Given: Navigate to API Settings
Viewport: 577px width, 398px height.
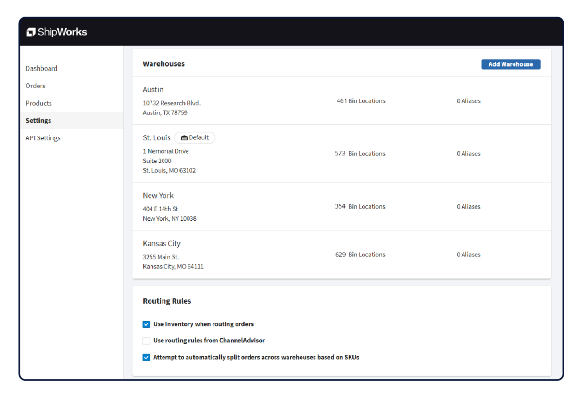Looking at the screenshot, I should [43, 138].
